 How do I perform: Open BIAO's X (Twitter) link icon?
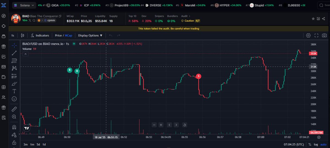pos(30,20)
